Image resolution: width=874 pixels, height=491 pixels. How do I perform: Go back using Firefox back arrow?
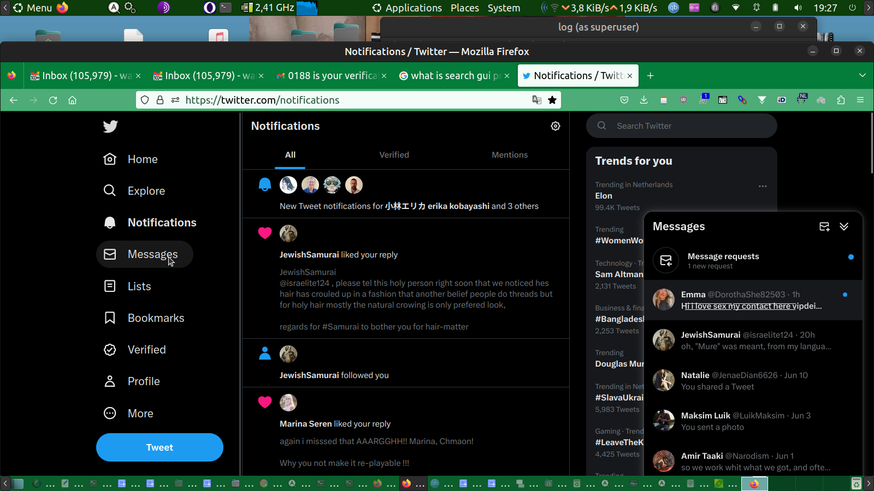14,100
